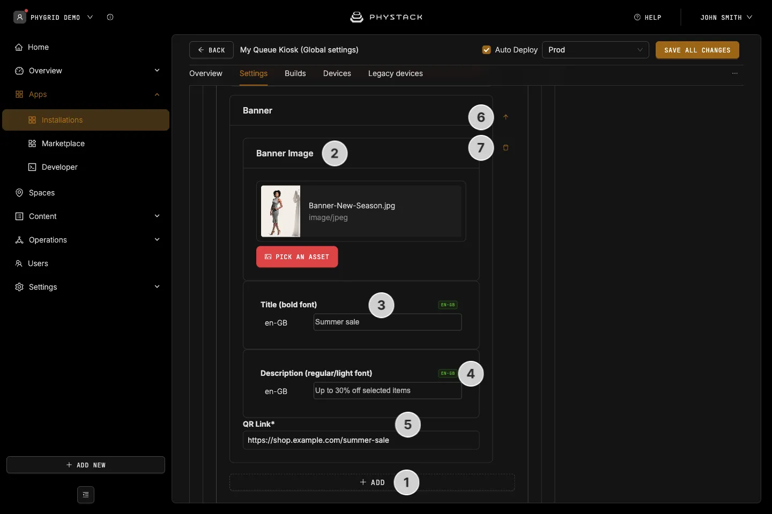772x514 pixels.
Task: Open the Phygrid Demo tenant dropdown
Action: click(62, 17)
